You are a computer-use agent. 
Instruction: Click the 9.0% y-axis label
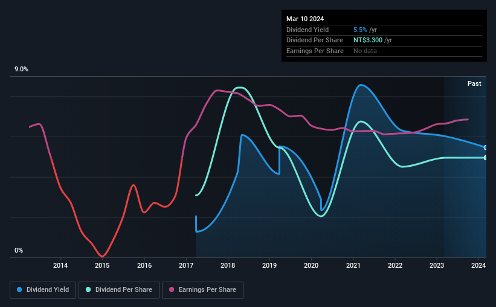coord(21,69)
